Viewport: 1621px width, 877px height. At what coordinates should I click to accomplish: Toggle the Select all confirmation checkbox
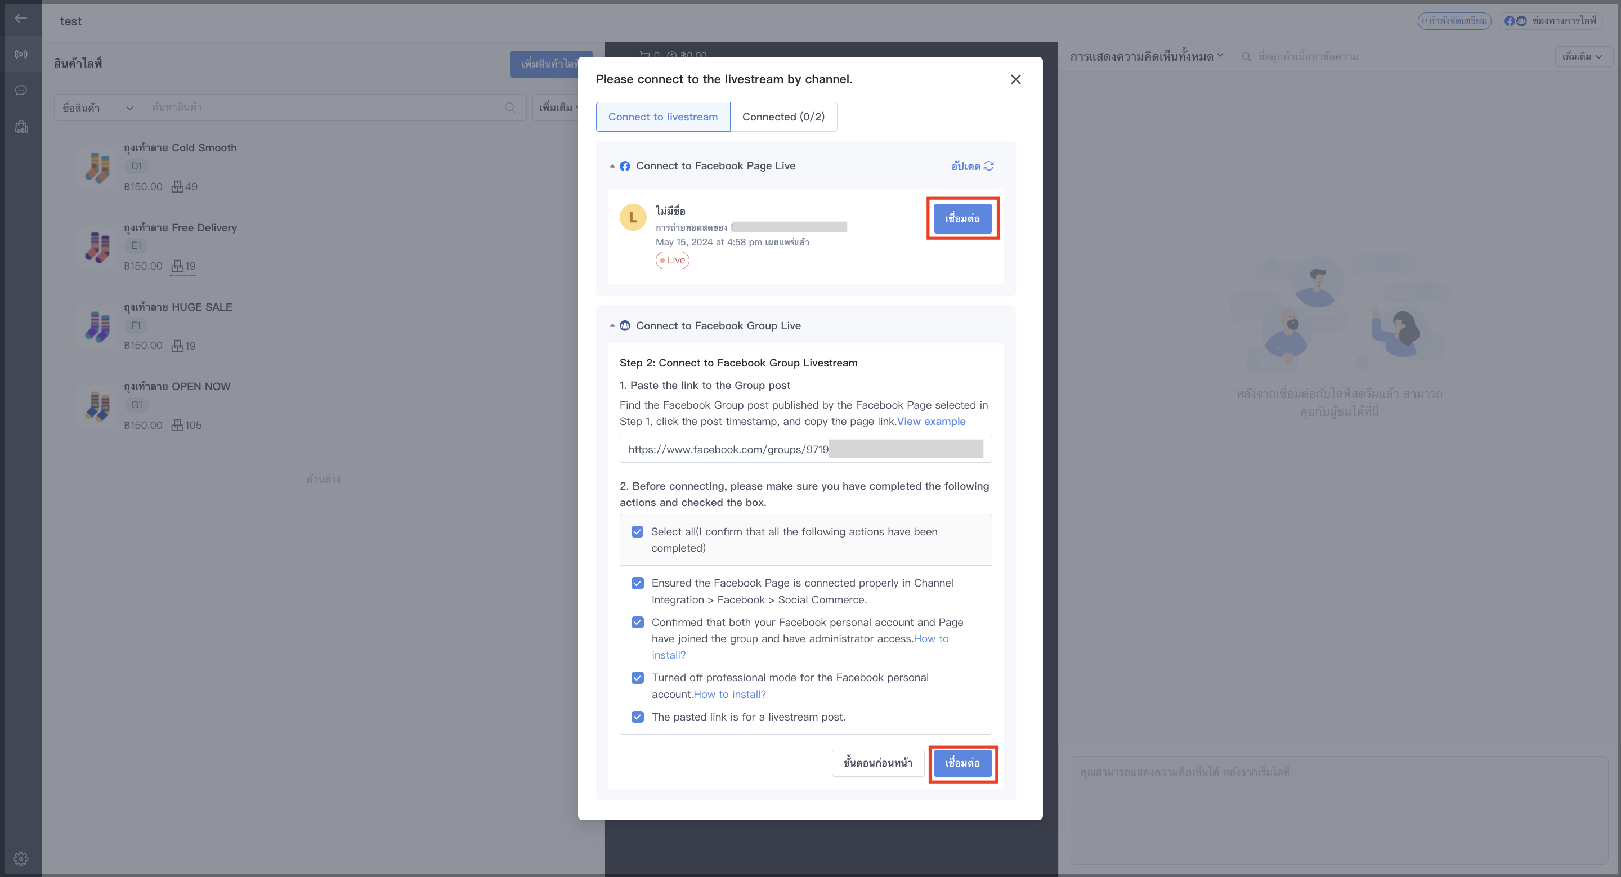[637, 531]
